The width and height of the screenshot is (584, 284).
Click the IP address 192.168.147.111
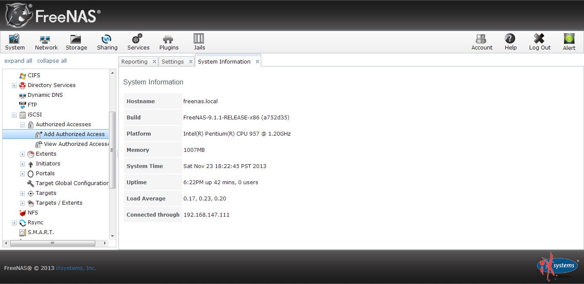[206, 215]
